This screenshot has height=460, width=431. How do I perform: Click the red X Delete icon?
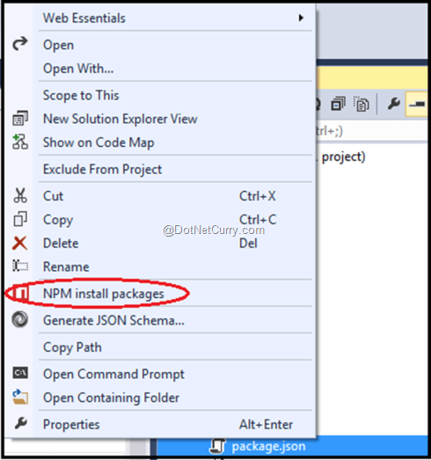coord(20,244)
